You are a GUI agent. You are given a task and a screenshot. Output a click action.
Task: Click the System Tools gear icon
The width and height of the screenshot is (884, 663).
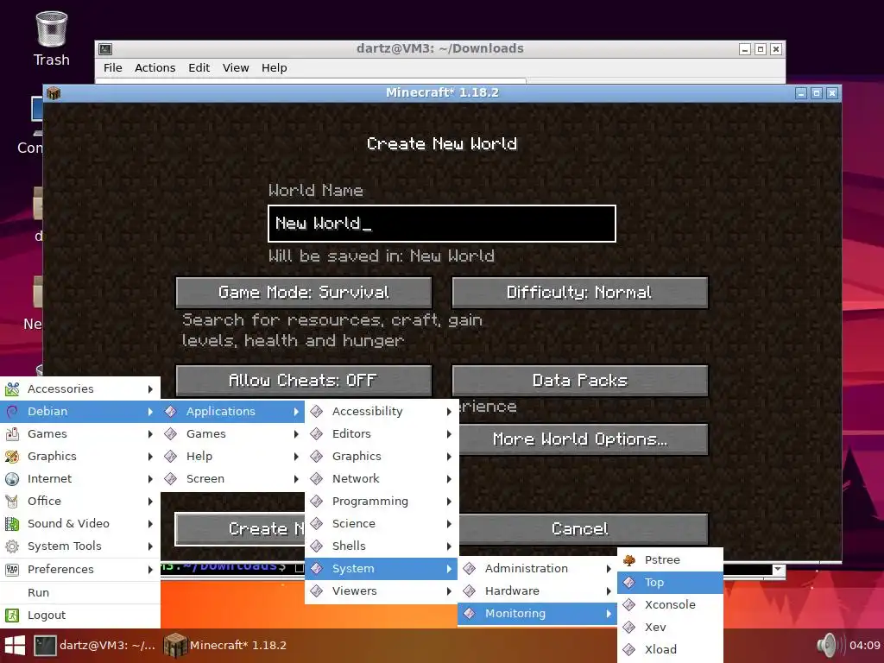pos(12,546)
